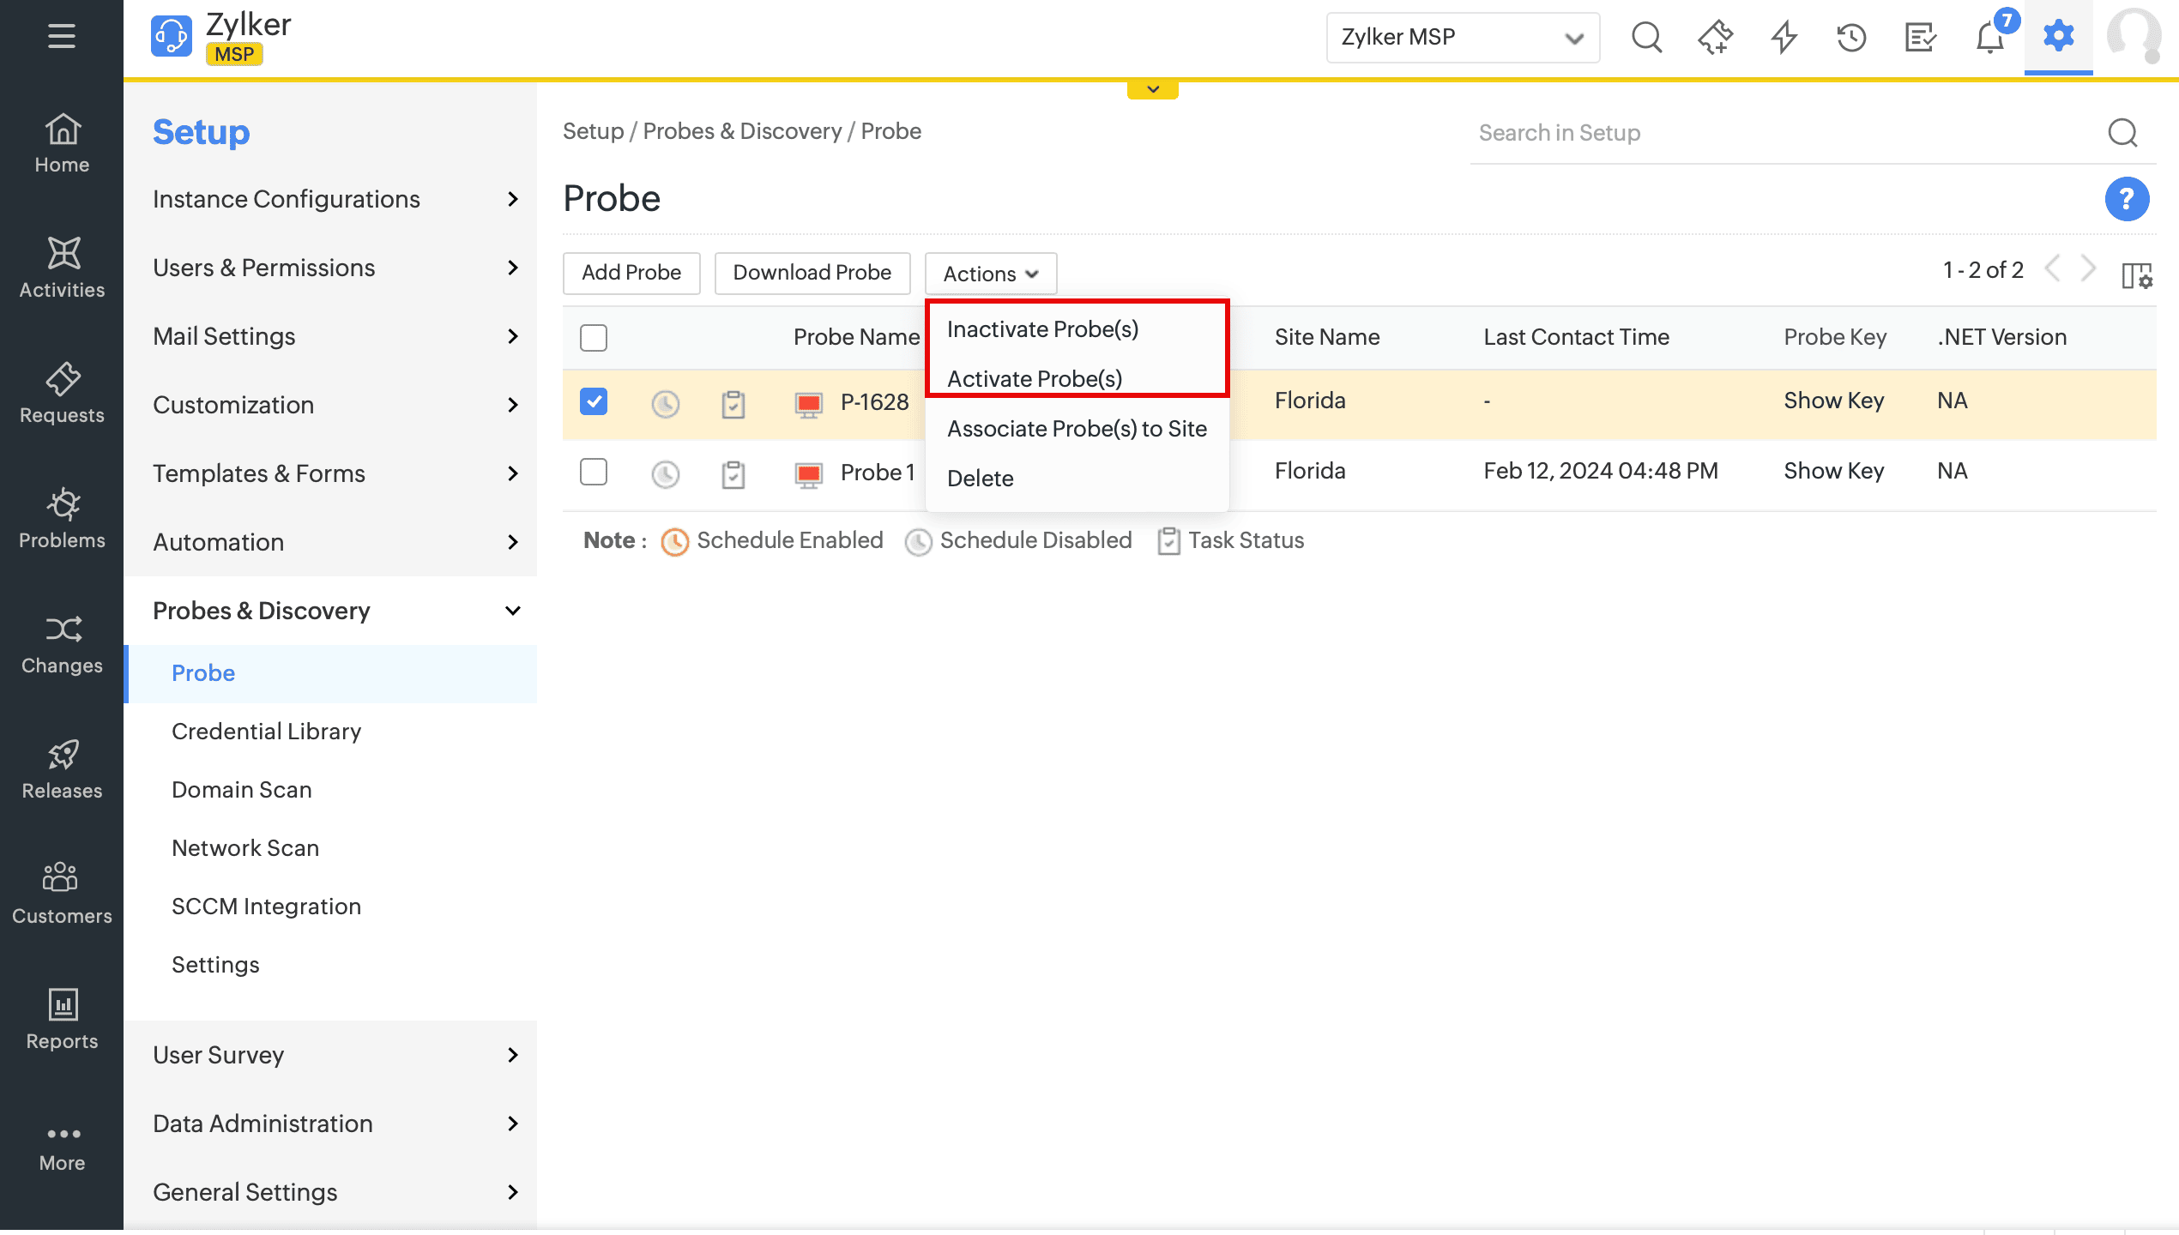The image size is (2179, 1235).
Task: Click the setup gear icon in header
Action: pyautogui.click(x=2058, y=37)
